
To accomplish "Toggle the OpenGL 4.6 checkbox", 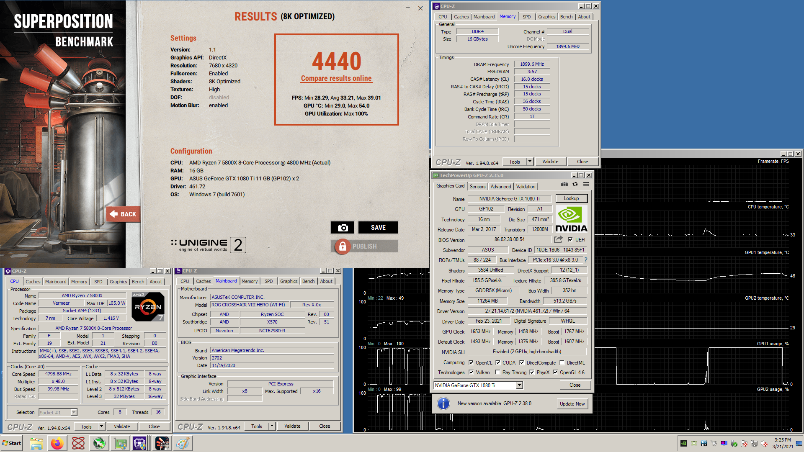I will 555,372.
